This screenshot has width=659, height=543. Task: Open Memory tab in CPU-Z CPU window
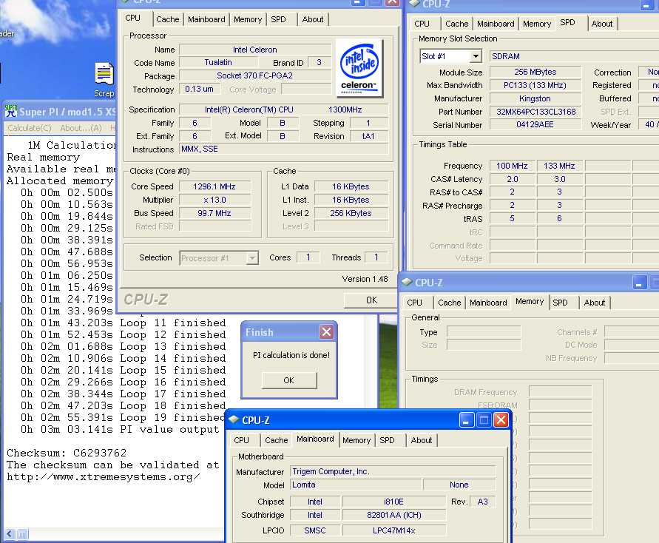click(248, 19)
